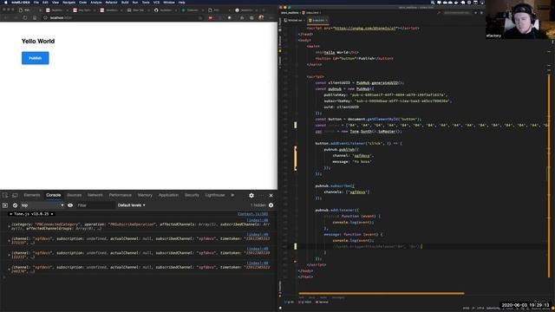The height and width of the screenshot is (312, 555).
Task: Close the DevTools panel
Action: [x=271, y=195]
